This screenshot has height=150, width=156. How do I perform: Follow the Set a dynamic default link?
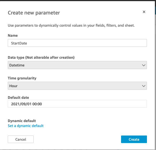click(x=26, y=126)
